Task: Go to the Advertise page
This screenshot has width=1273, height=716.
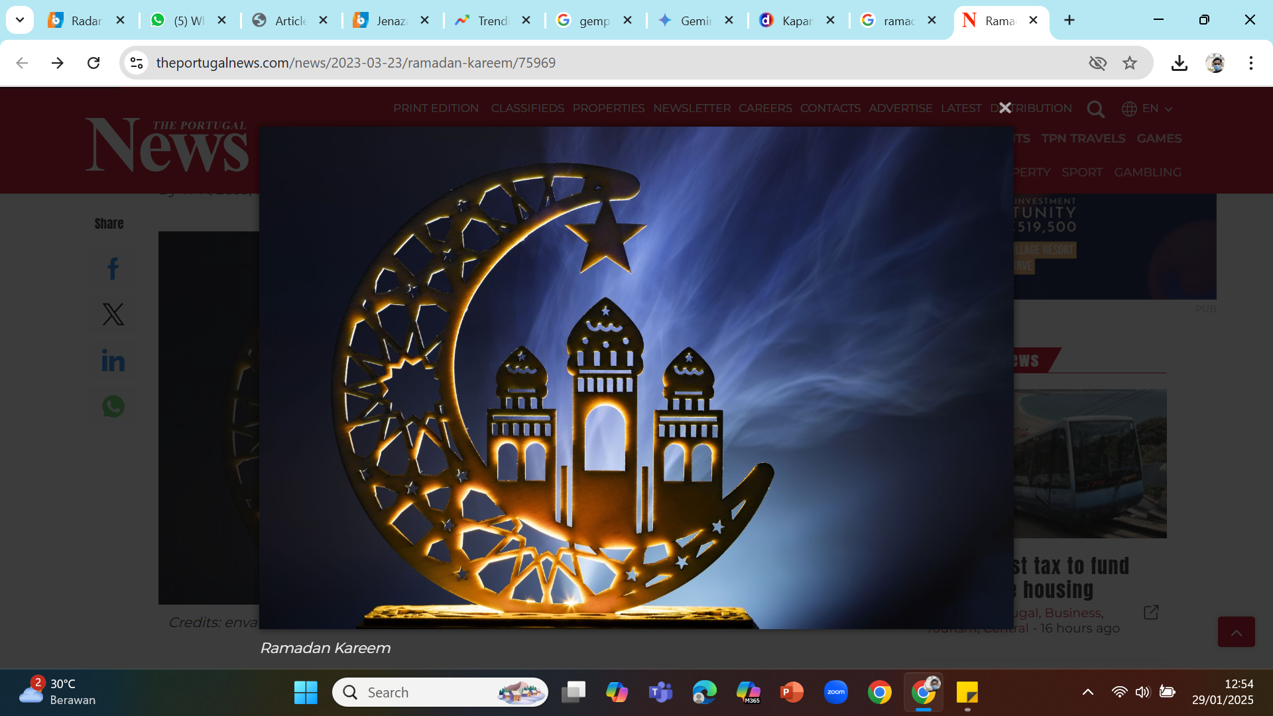Action: point(900,108)
